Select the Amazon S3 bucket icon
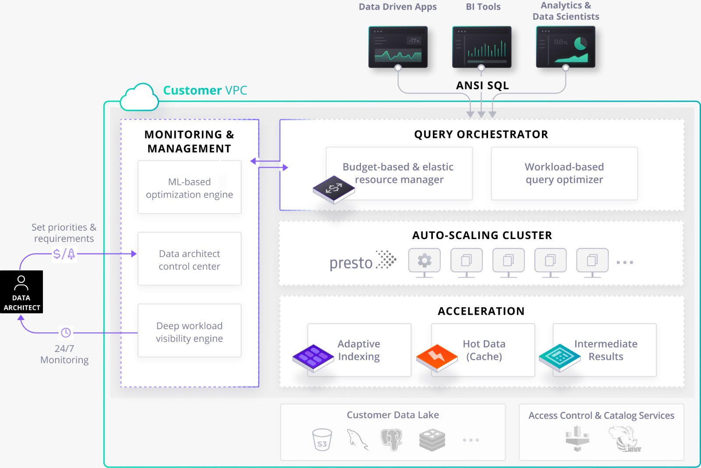This screenshot has width=701, height=468. (x=322, y=439)
